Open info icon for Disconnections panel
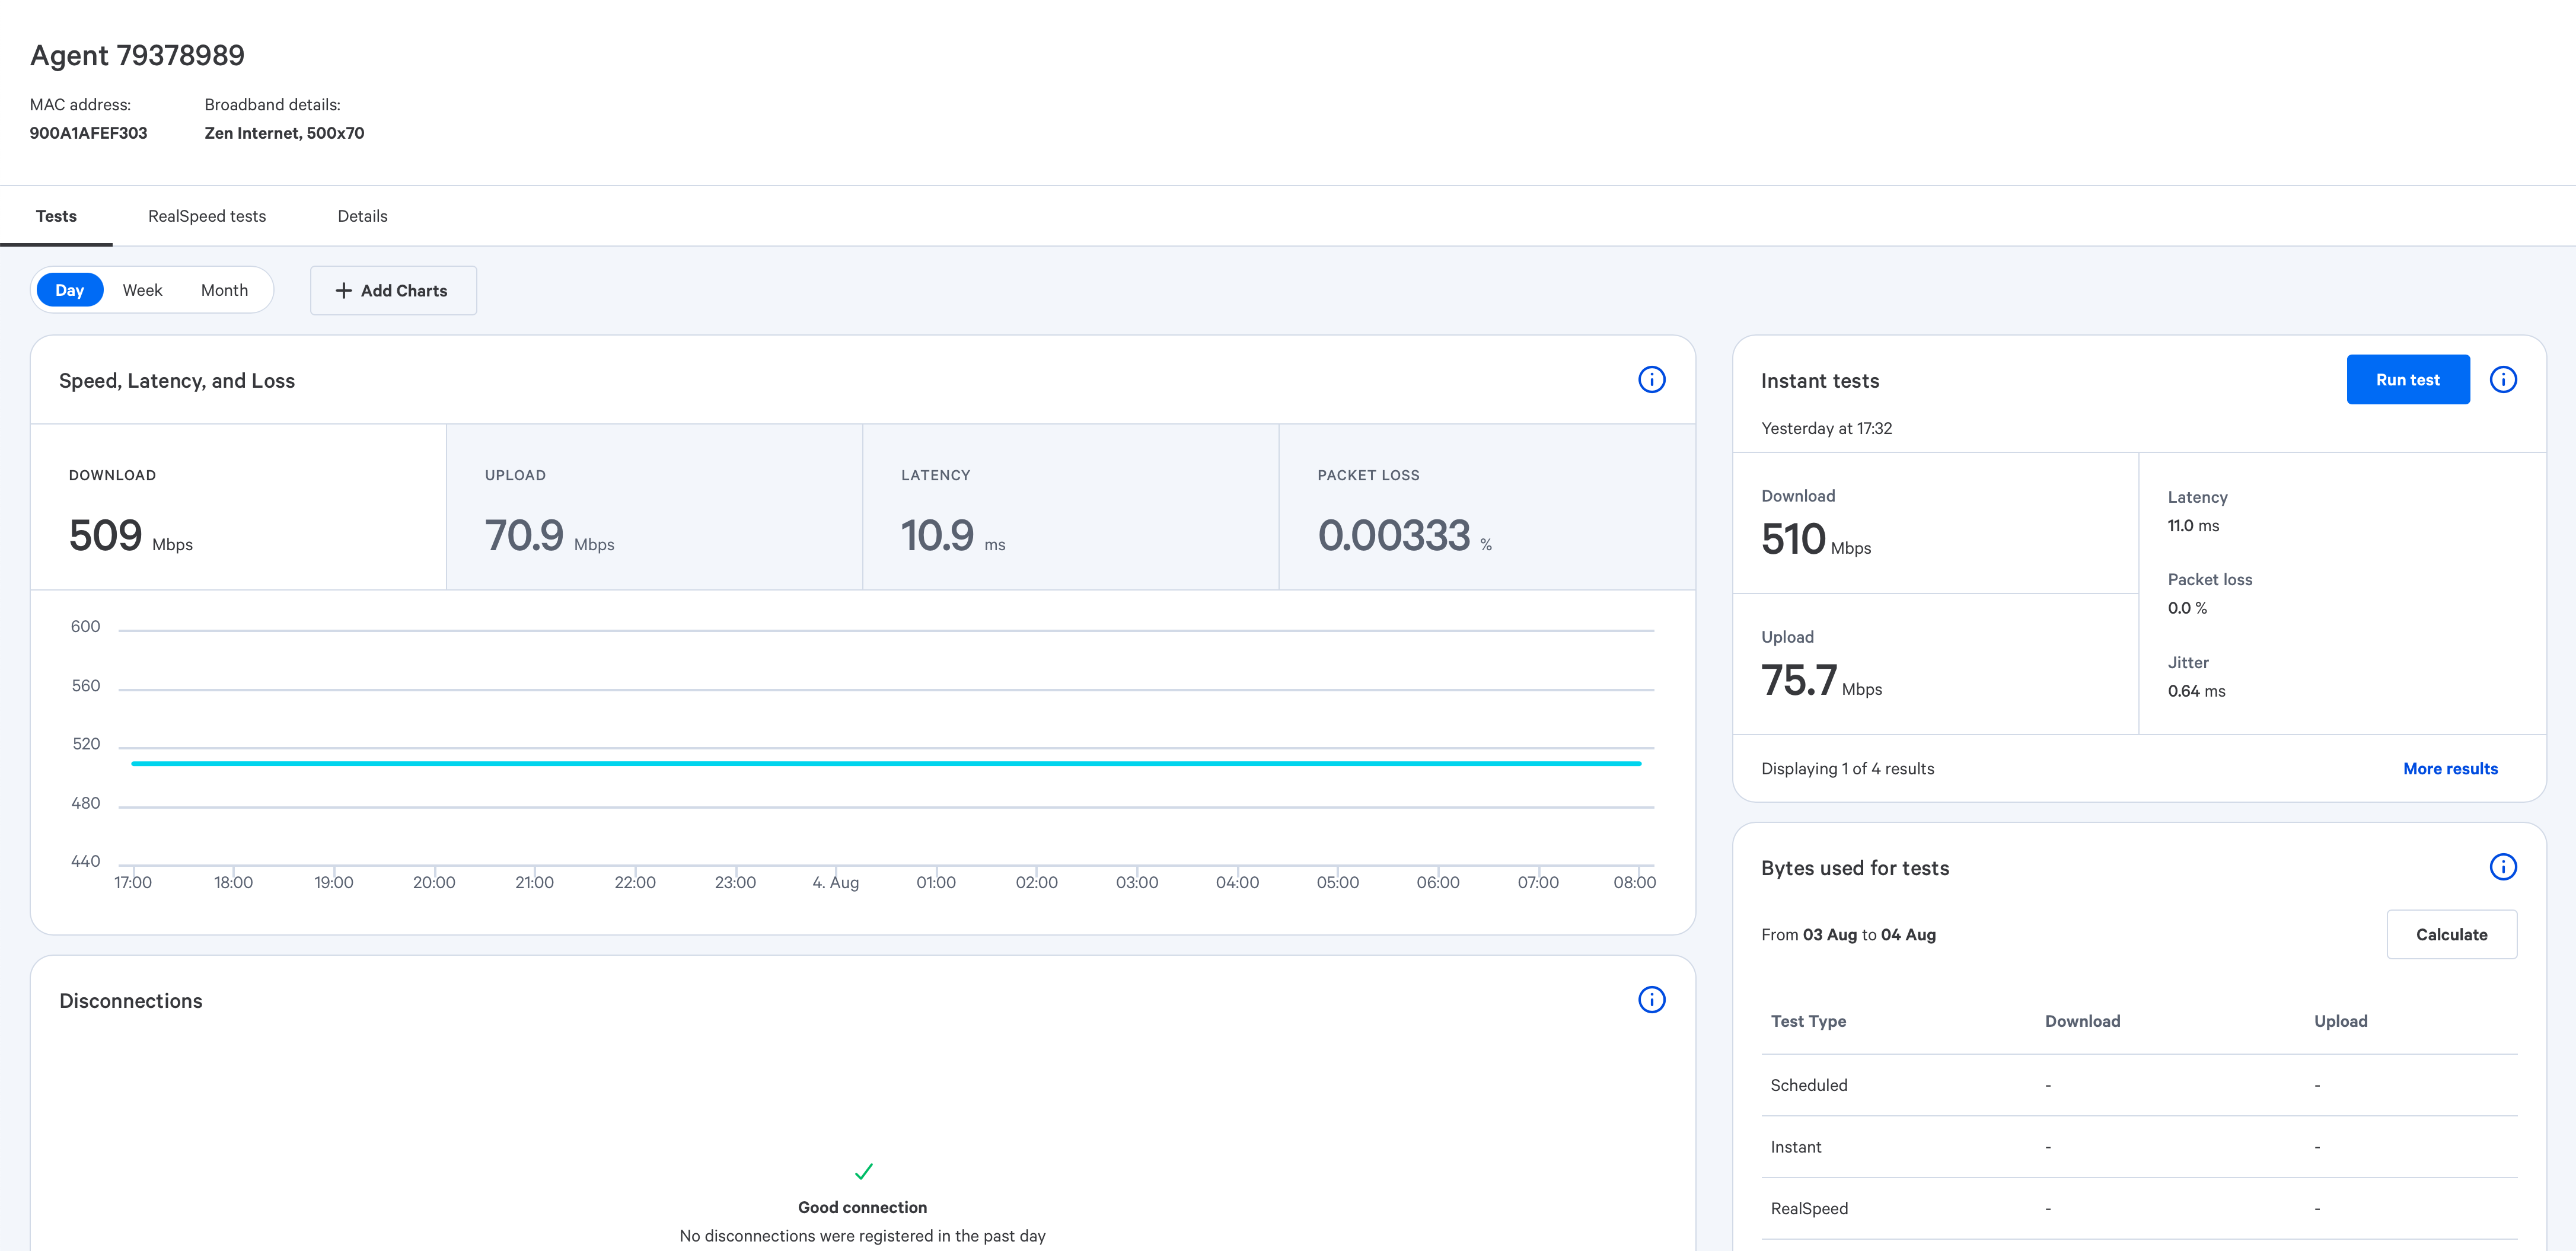 tap(1651, 1000)
